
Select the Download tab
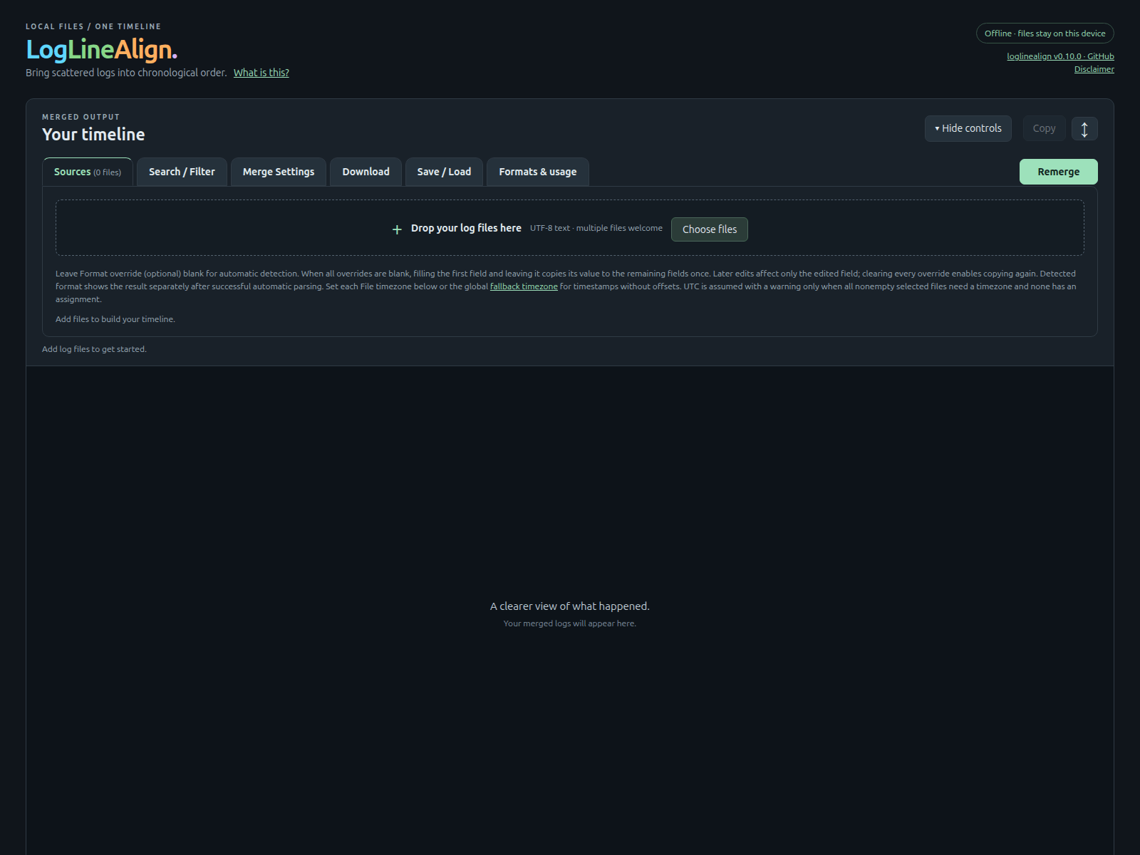tap(366, 172)
